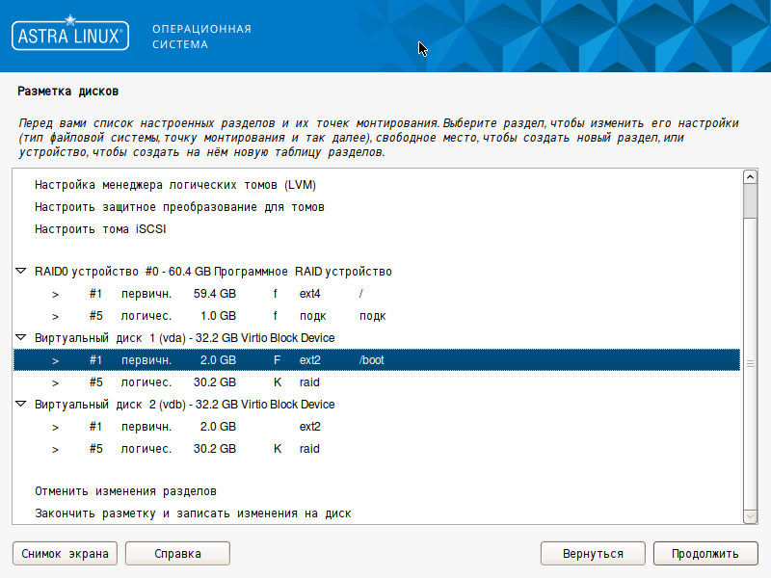
Task: Choose Закончить разметку и записать изменения на диск
Action: [x=193, y=513]
